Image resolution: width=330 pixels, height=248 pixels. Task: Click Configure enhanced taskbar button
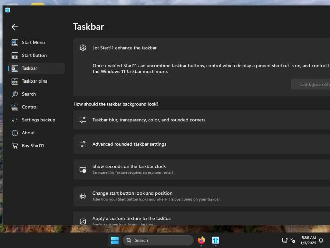[x=310, y=84]
